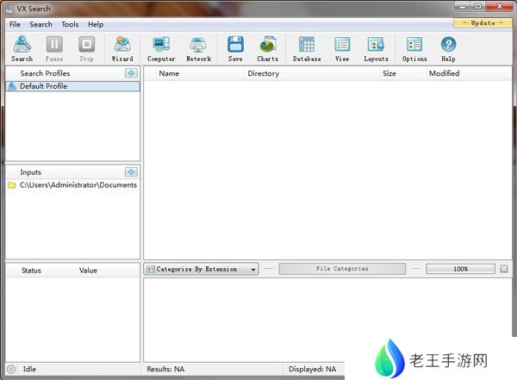Viewport: 517px width, 380px height.
Task: Open the Search menu
Action: (x=40, y=24)
